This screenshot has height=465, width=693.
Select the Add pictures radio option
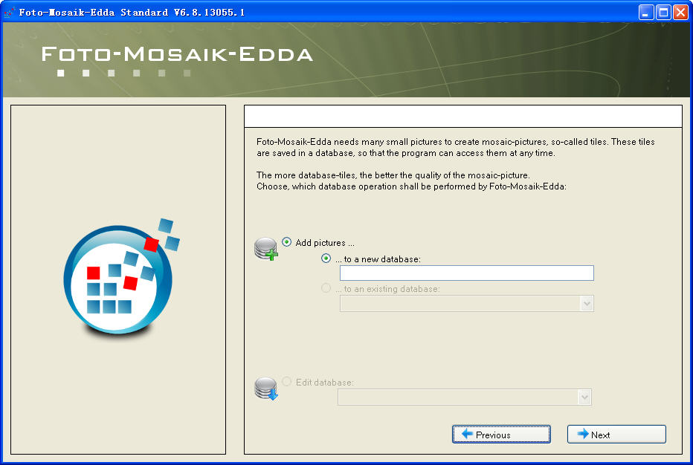(x=287, y=242)
